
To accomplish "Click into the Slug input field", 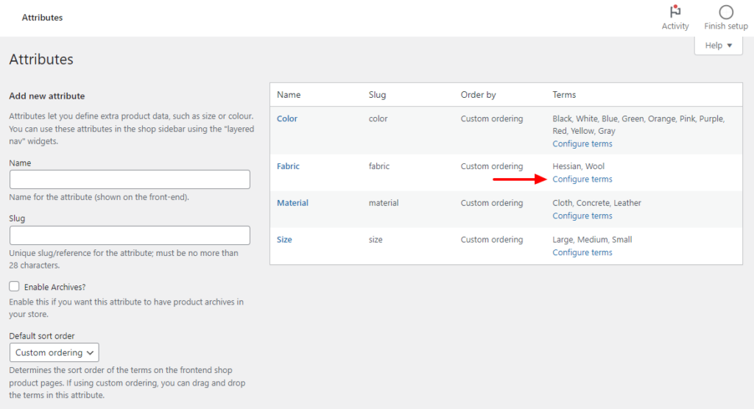I will 130,235.
